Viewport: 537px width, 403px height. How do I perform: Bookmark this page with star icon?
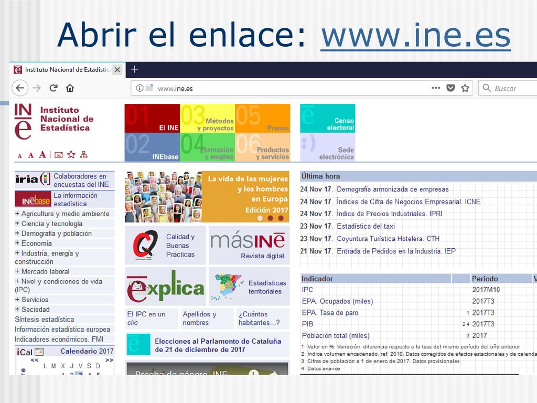(465, 88)
